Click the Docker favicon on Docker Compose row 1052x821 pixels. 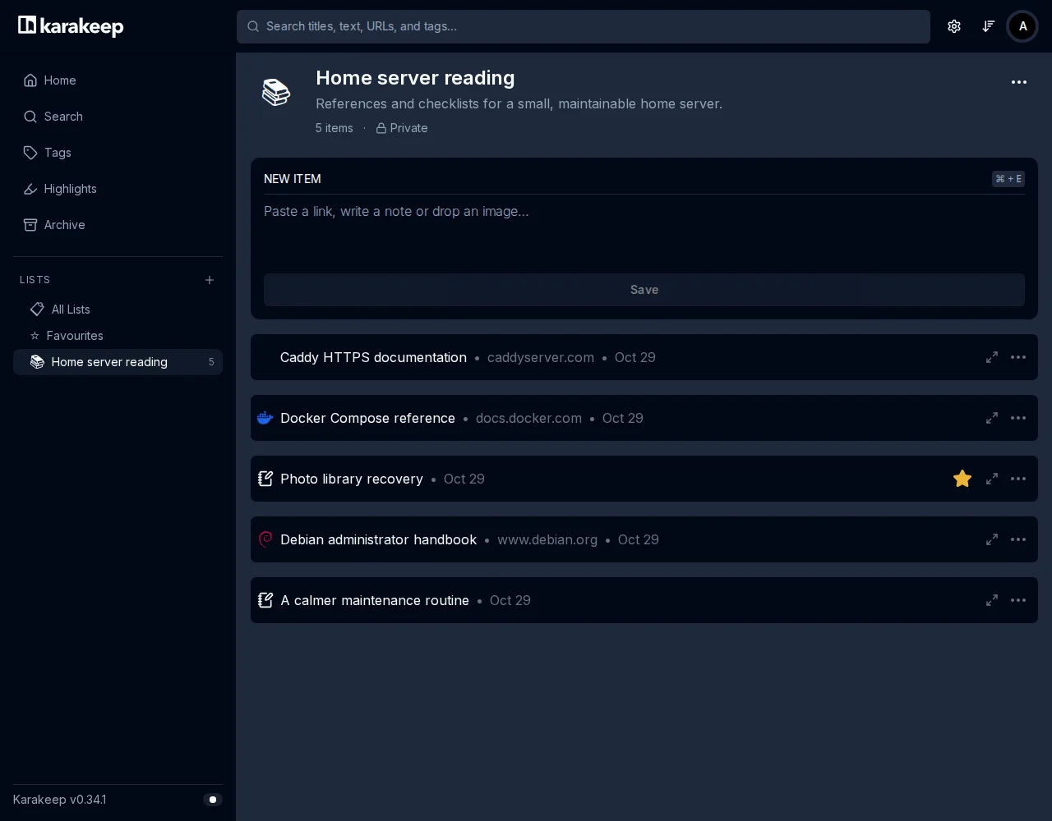click(265, 418)
